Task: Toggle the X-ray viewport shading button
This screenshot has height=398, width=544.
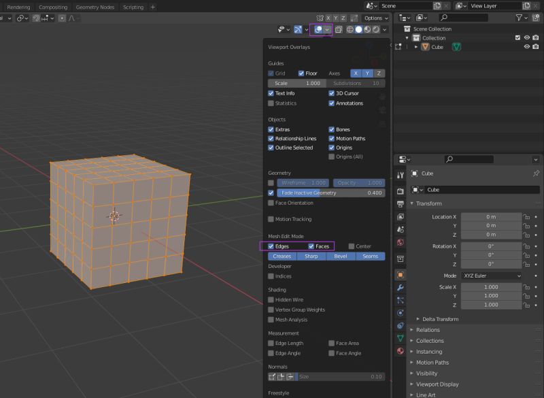Action: click(339, 29)
